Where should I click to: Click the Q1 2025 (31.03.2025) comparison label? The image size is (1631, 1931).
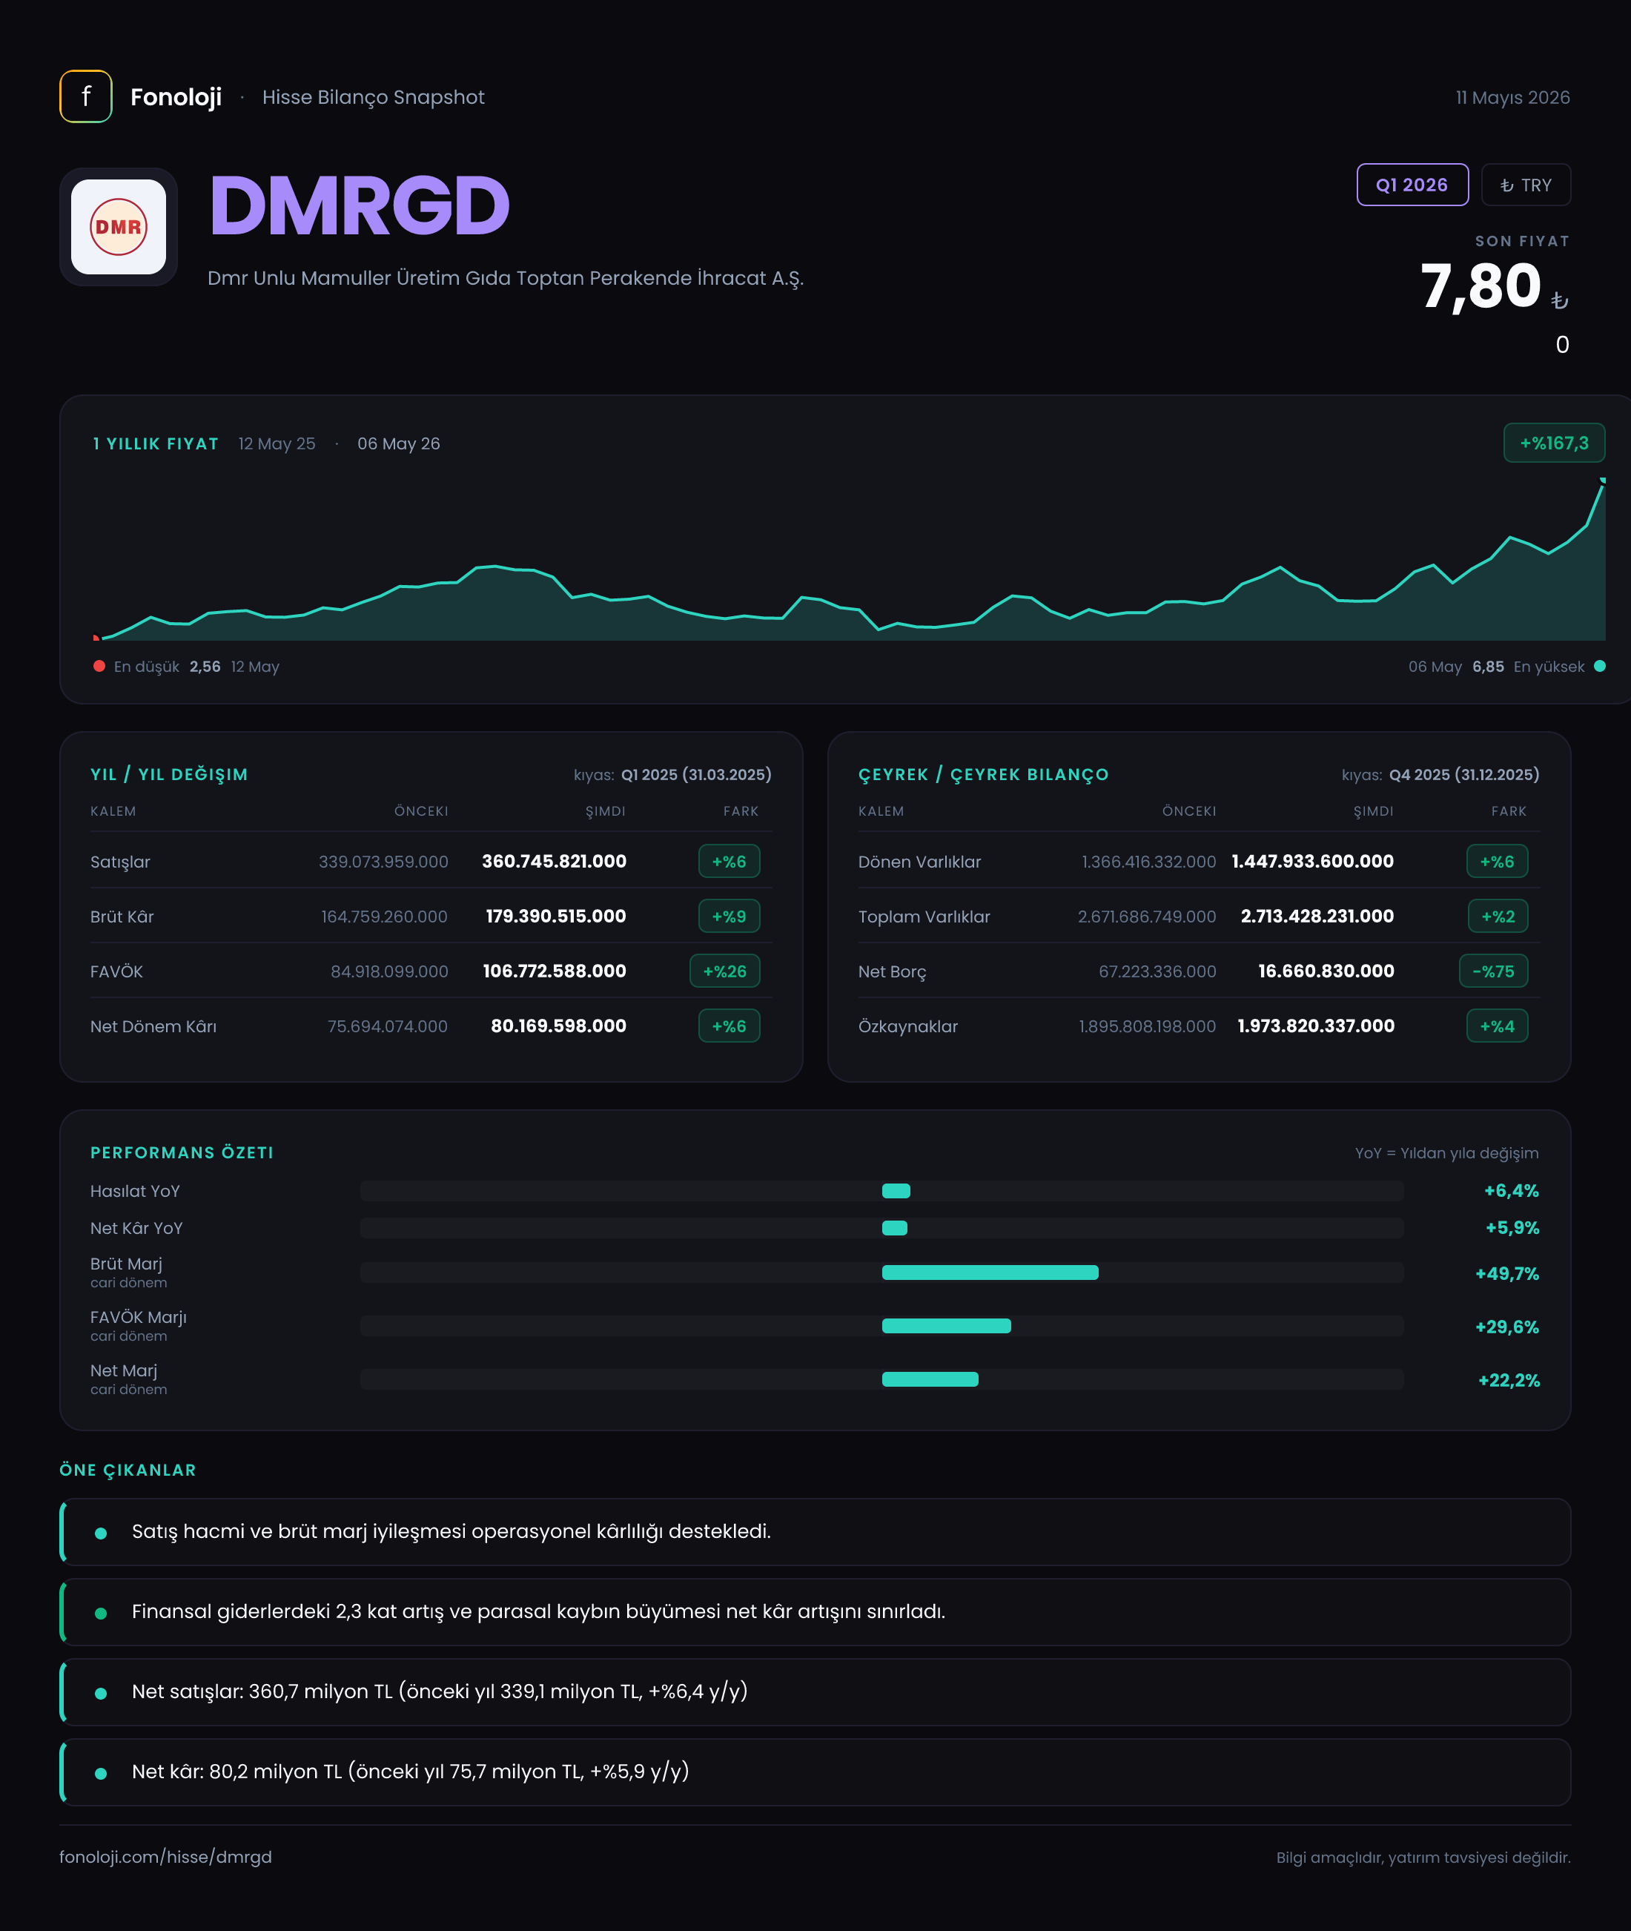pyautogui.click(x=695, y=774)
